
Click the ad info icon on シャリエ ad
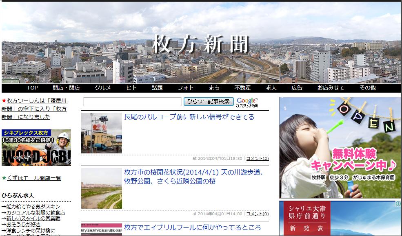pos(398,204)
